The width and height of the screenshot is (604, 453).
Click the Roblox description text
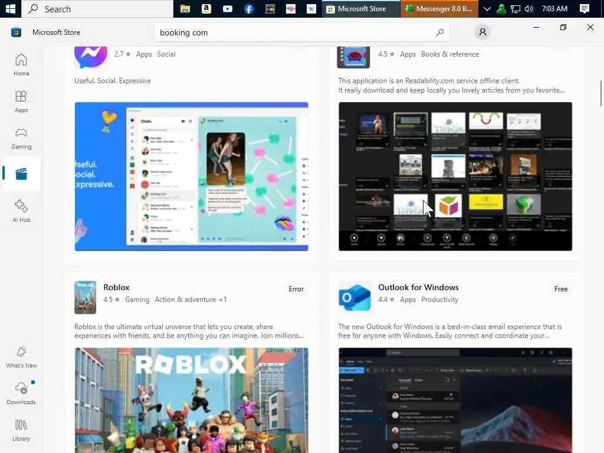(189, 331)
